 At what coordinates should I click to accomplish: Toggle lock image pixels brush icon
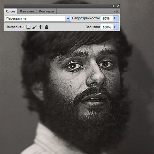[34, 27]
